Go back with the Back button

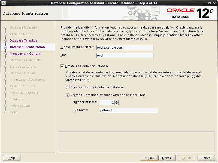pyautogui.click(x=149, y=158)
